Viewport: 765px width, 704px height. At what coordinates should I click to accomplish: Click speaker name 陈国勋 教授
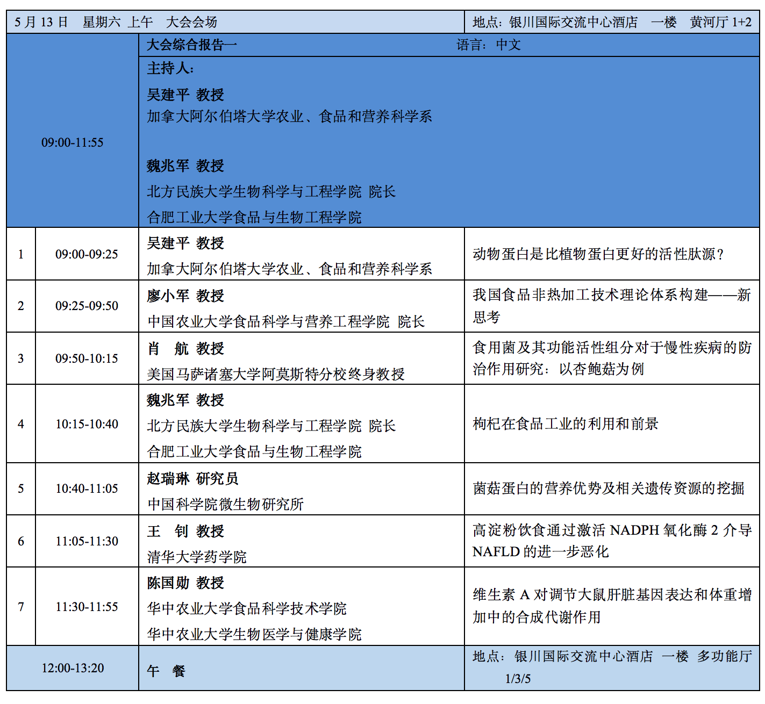click(x=185, y=583)
